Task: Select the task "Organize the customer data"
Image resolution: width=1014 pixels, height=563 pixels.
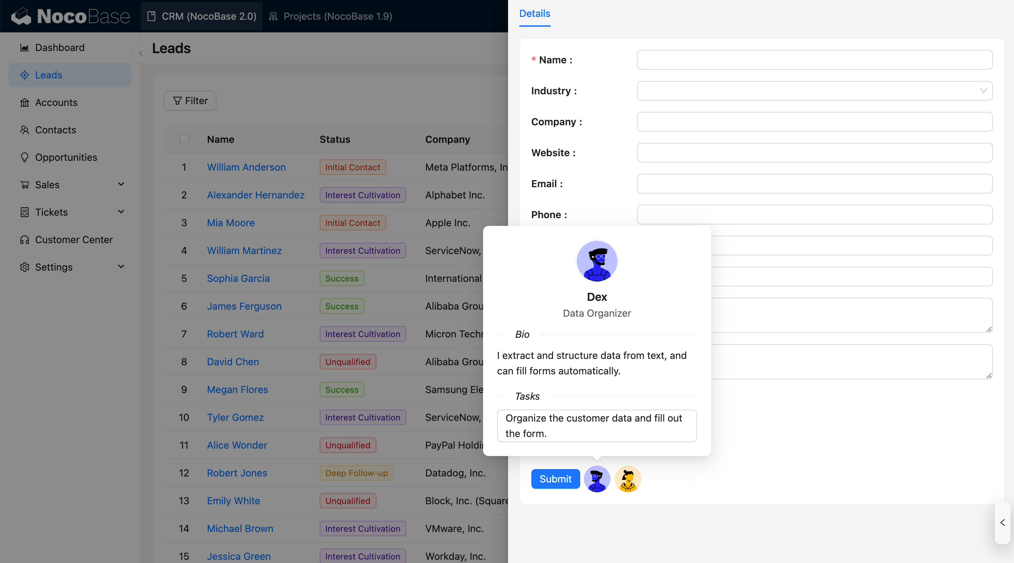Action: click(x=596, y=426)
